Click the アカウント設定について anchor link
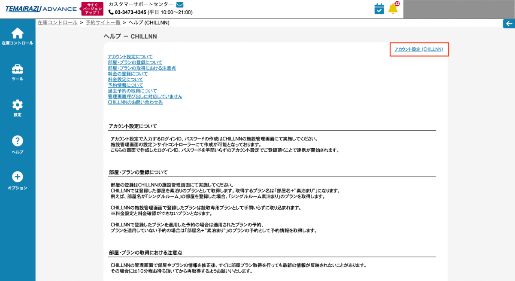The height and width of the screenshot is (281, 515). coord(131,56)
